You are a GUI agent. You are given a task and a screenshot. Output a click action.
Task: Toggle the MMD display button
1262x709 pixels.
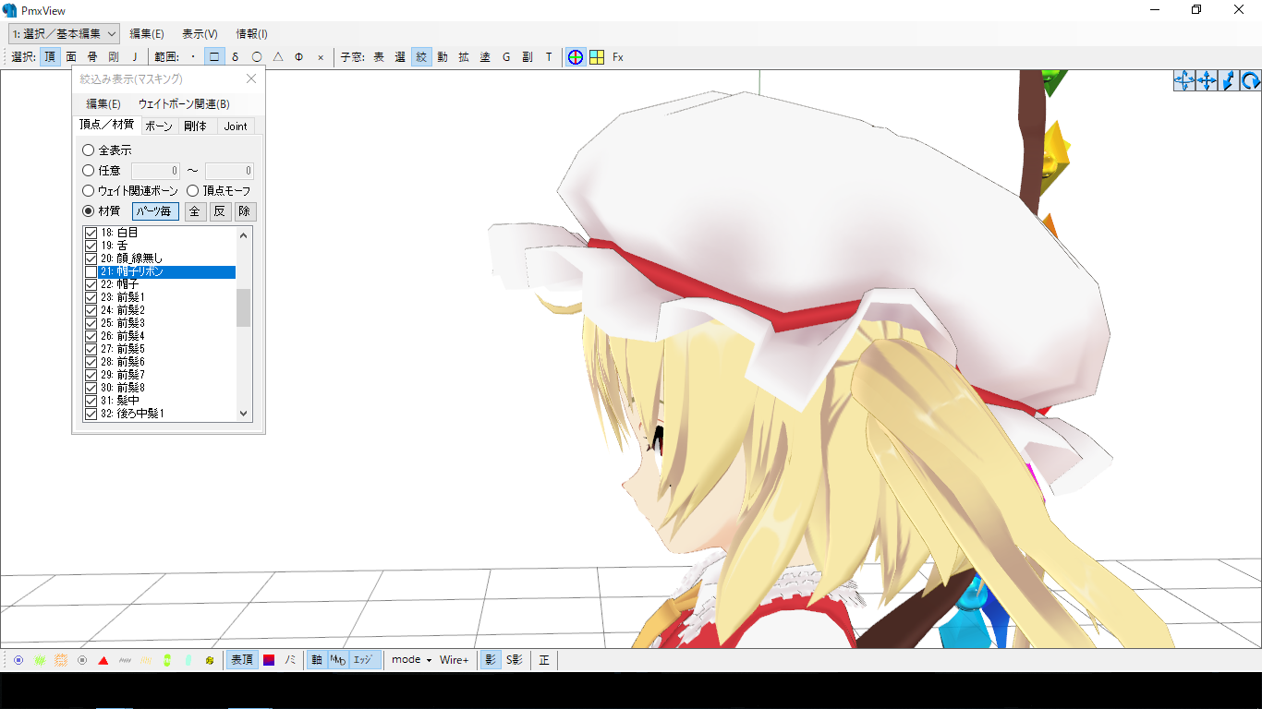point(338,660)
